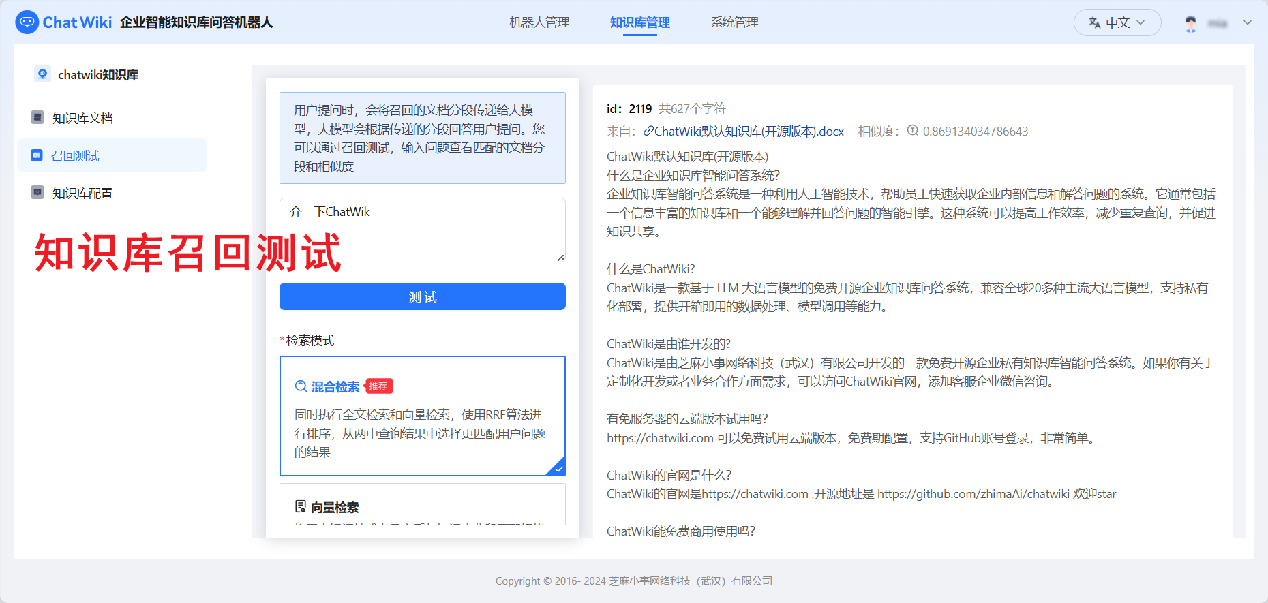Click the similarity magnifier icon

913,130
